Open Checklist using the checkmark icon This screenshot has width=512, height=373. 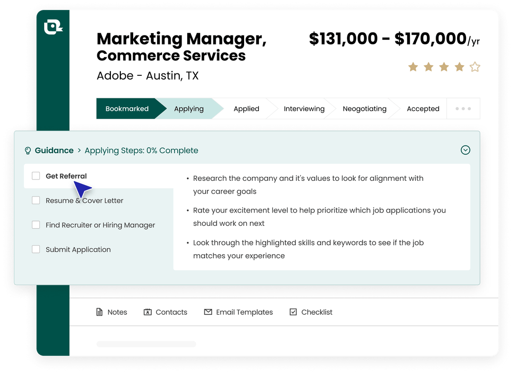(293, 312)
